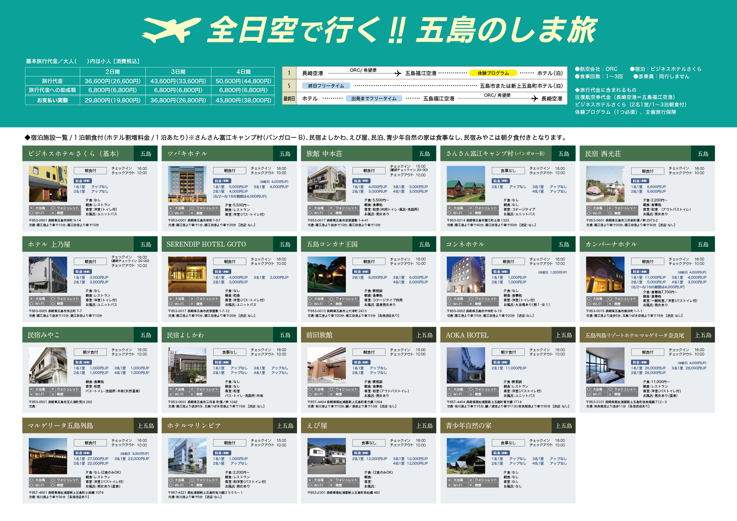This screenshot has height=521, width=737.
Task: Click the ◆旅行代金に含まれるもの heading
Action: [x=606, y=90]
